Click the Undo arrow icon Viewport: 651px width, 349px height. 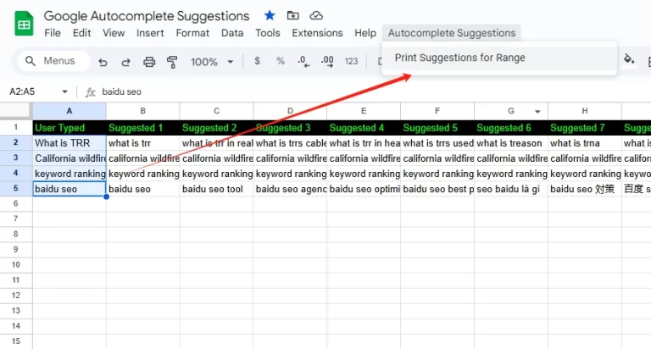click(x=103, y=62)
